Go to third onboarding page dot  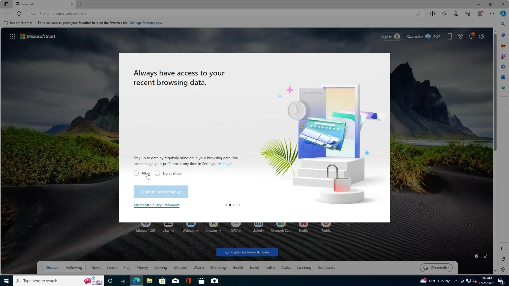click(234, 205)
